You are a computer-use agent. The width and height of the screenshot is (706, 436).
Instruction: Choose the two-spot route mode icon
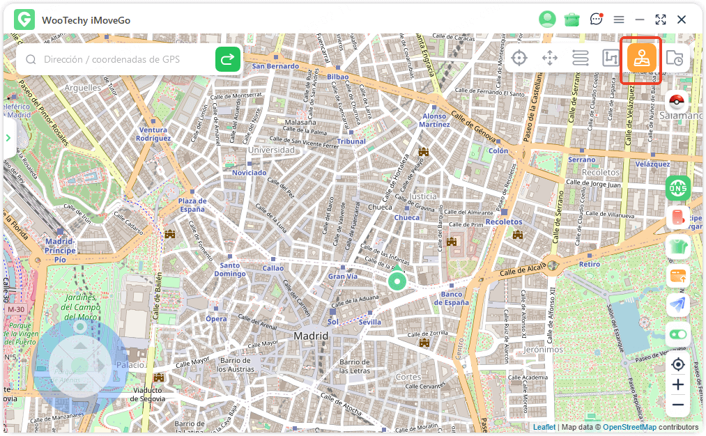pyautogui.click(x=580, y=59)
